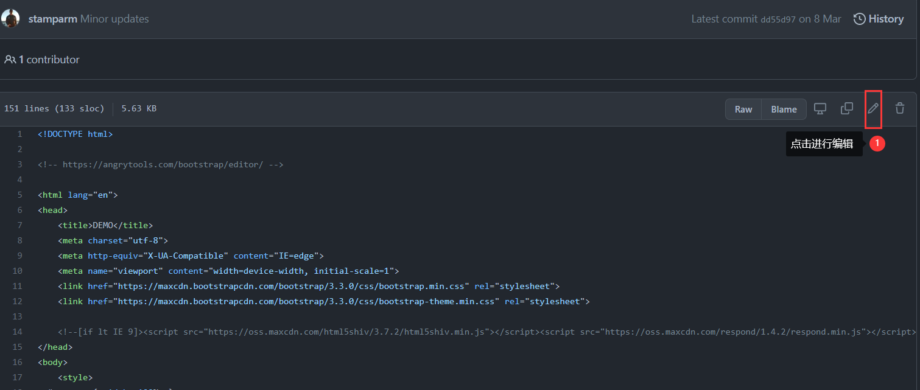Copy raw contents with the copy icon

pyautogui.click(x=847, y=109)
